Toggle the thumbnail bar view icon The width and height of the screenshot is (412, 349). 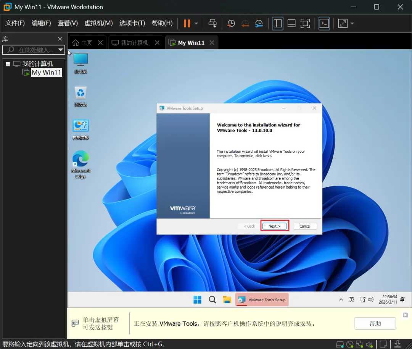coord(291,23)
